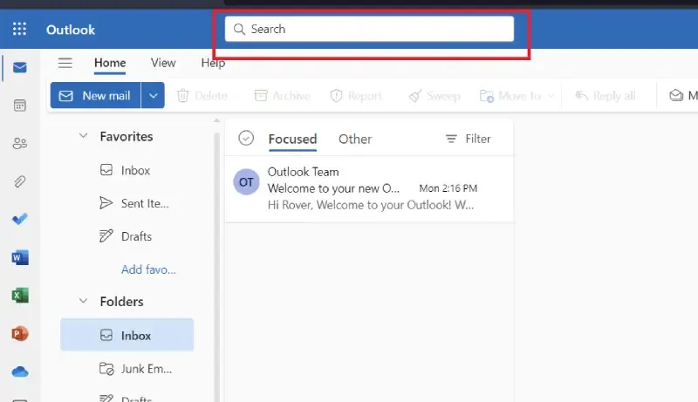The height and width of the screenshot is (402, 698).
Task: Collapse the Folders section
Action: 83,301
